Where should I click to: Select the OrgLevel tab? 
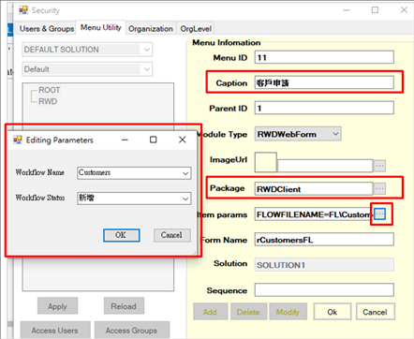point(196,29)
